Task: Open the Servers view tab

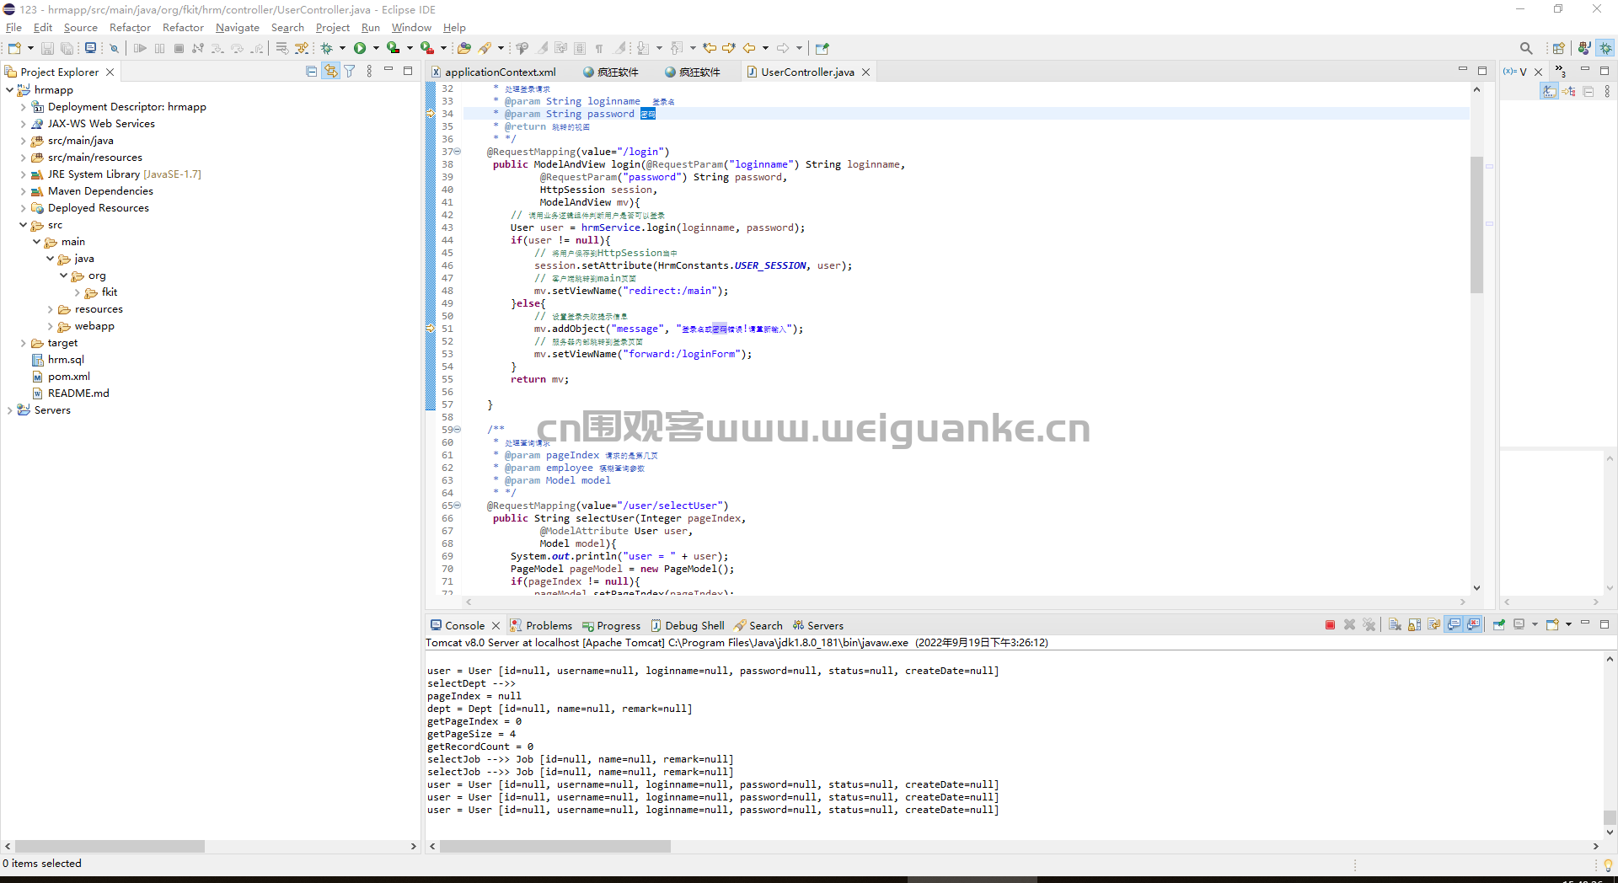Action: click(x=817, y=625)
